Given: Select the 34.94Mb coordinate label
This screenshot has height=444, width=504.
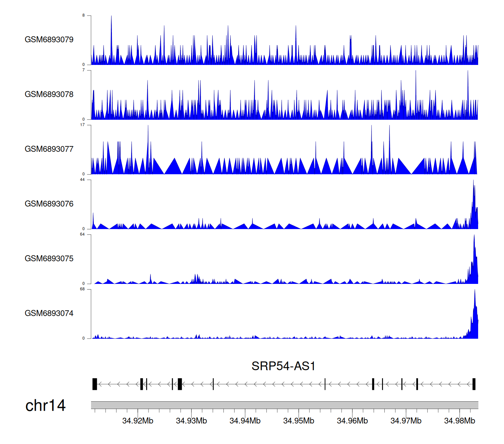Looking at the screenshot, I should point(245,421).
